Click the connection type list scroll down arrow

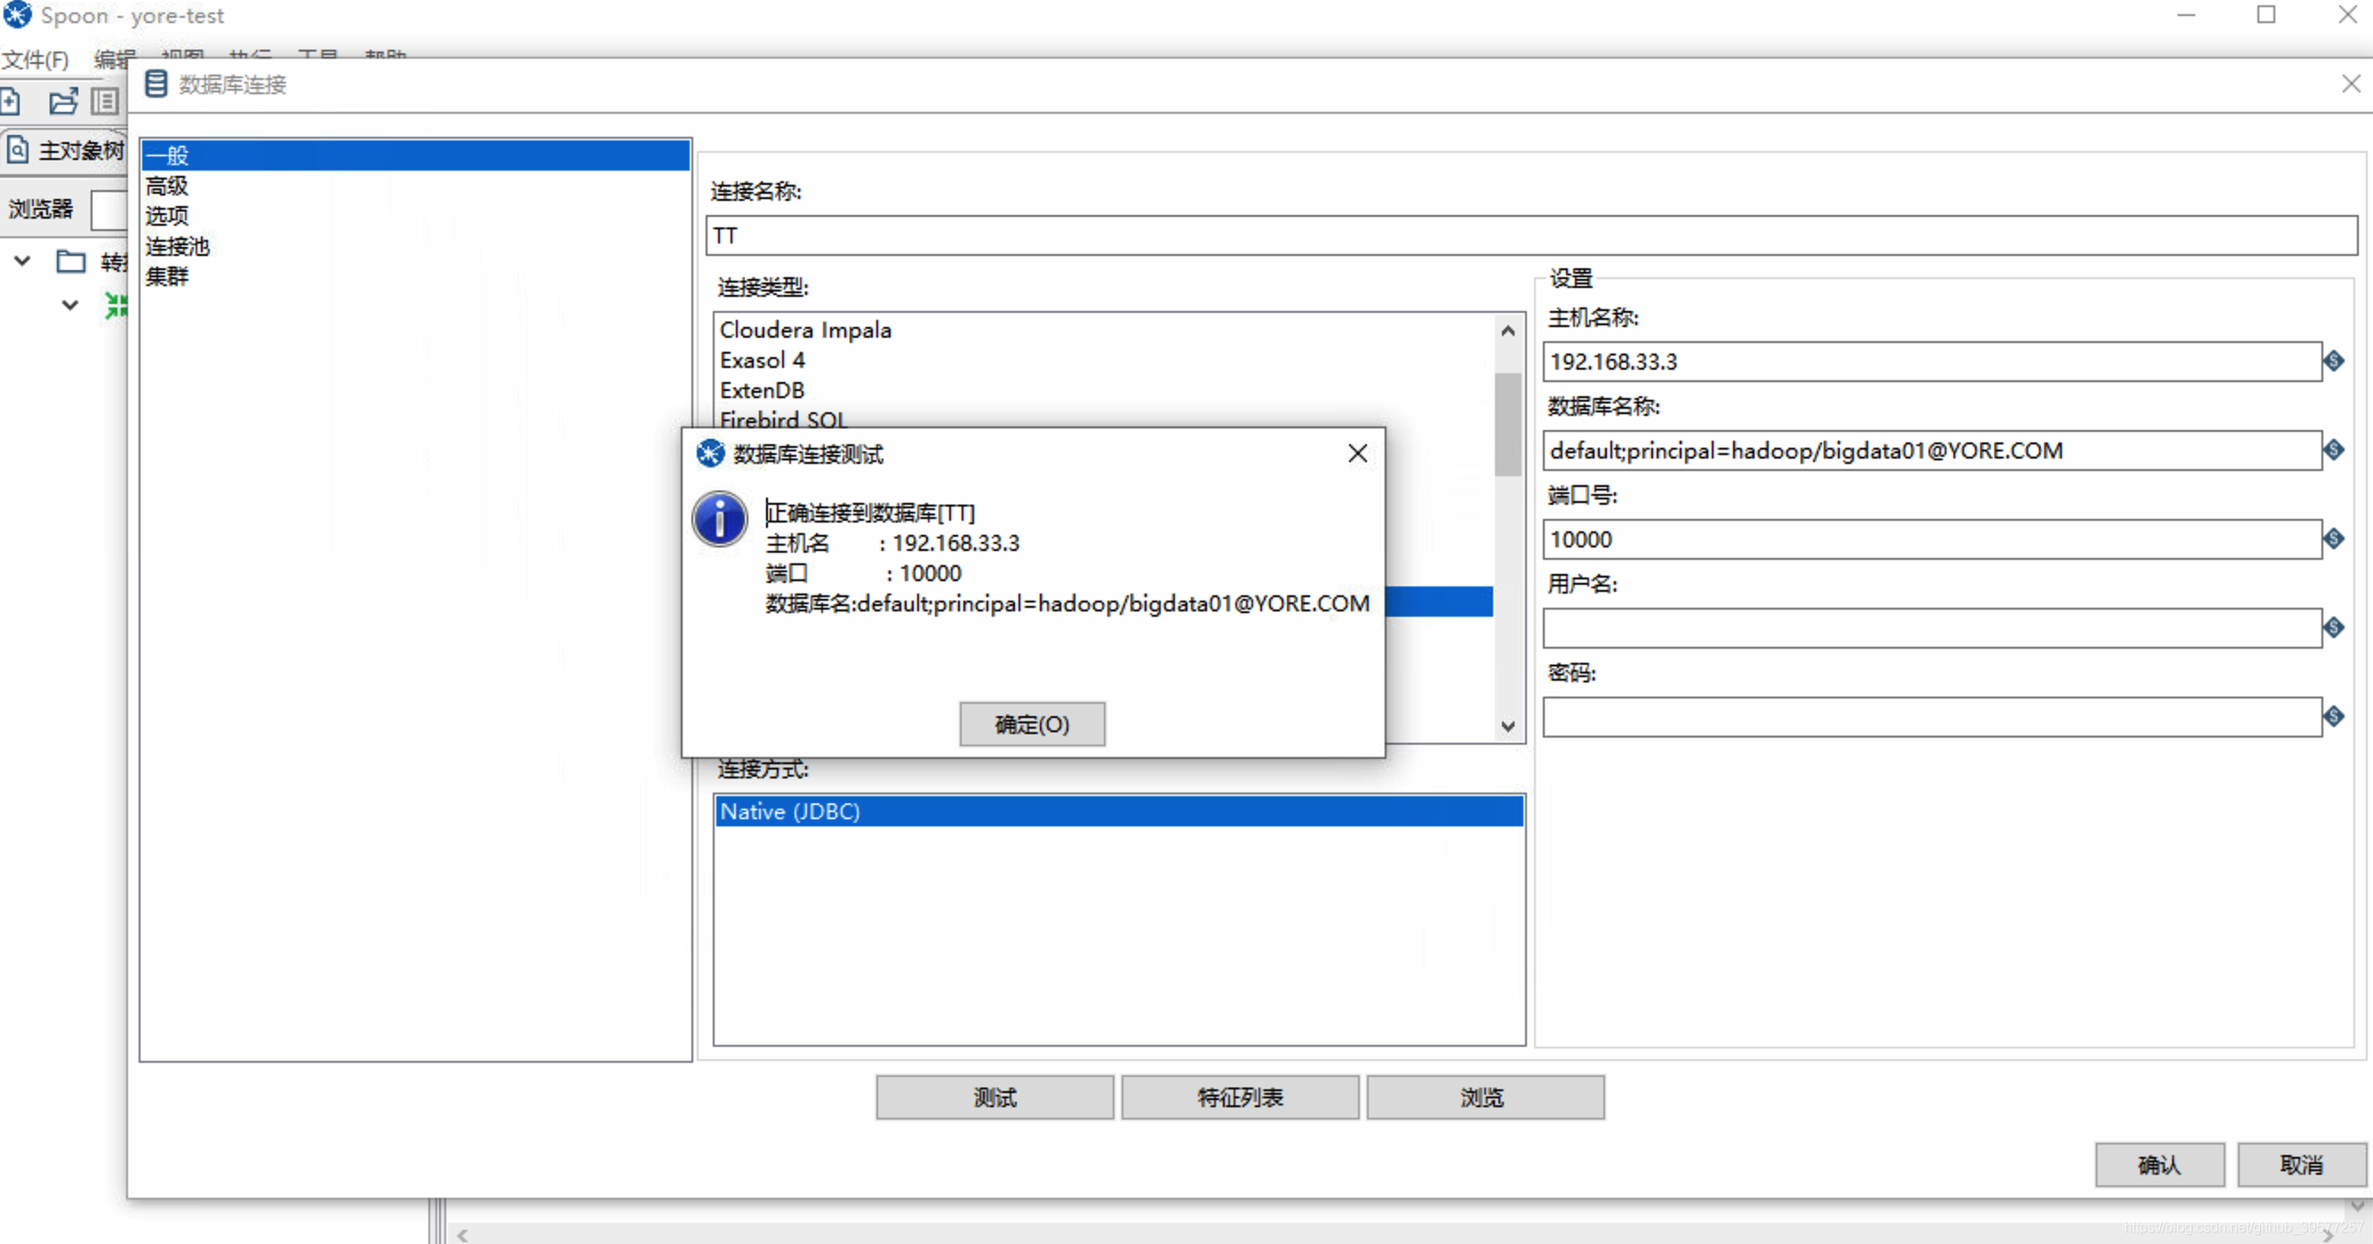click(x=1508, y=727)
